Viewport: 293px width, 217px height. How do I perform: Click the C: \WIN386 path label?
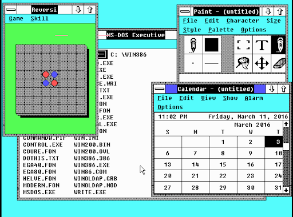tap(129, 55)
